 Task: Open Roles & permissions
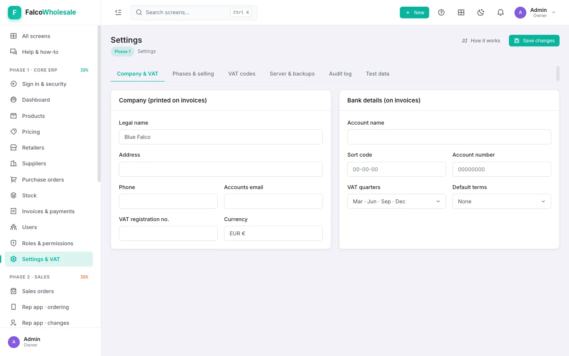[49, 243]
